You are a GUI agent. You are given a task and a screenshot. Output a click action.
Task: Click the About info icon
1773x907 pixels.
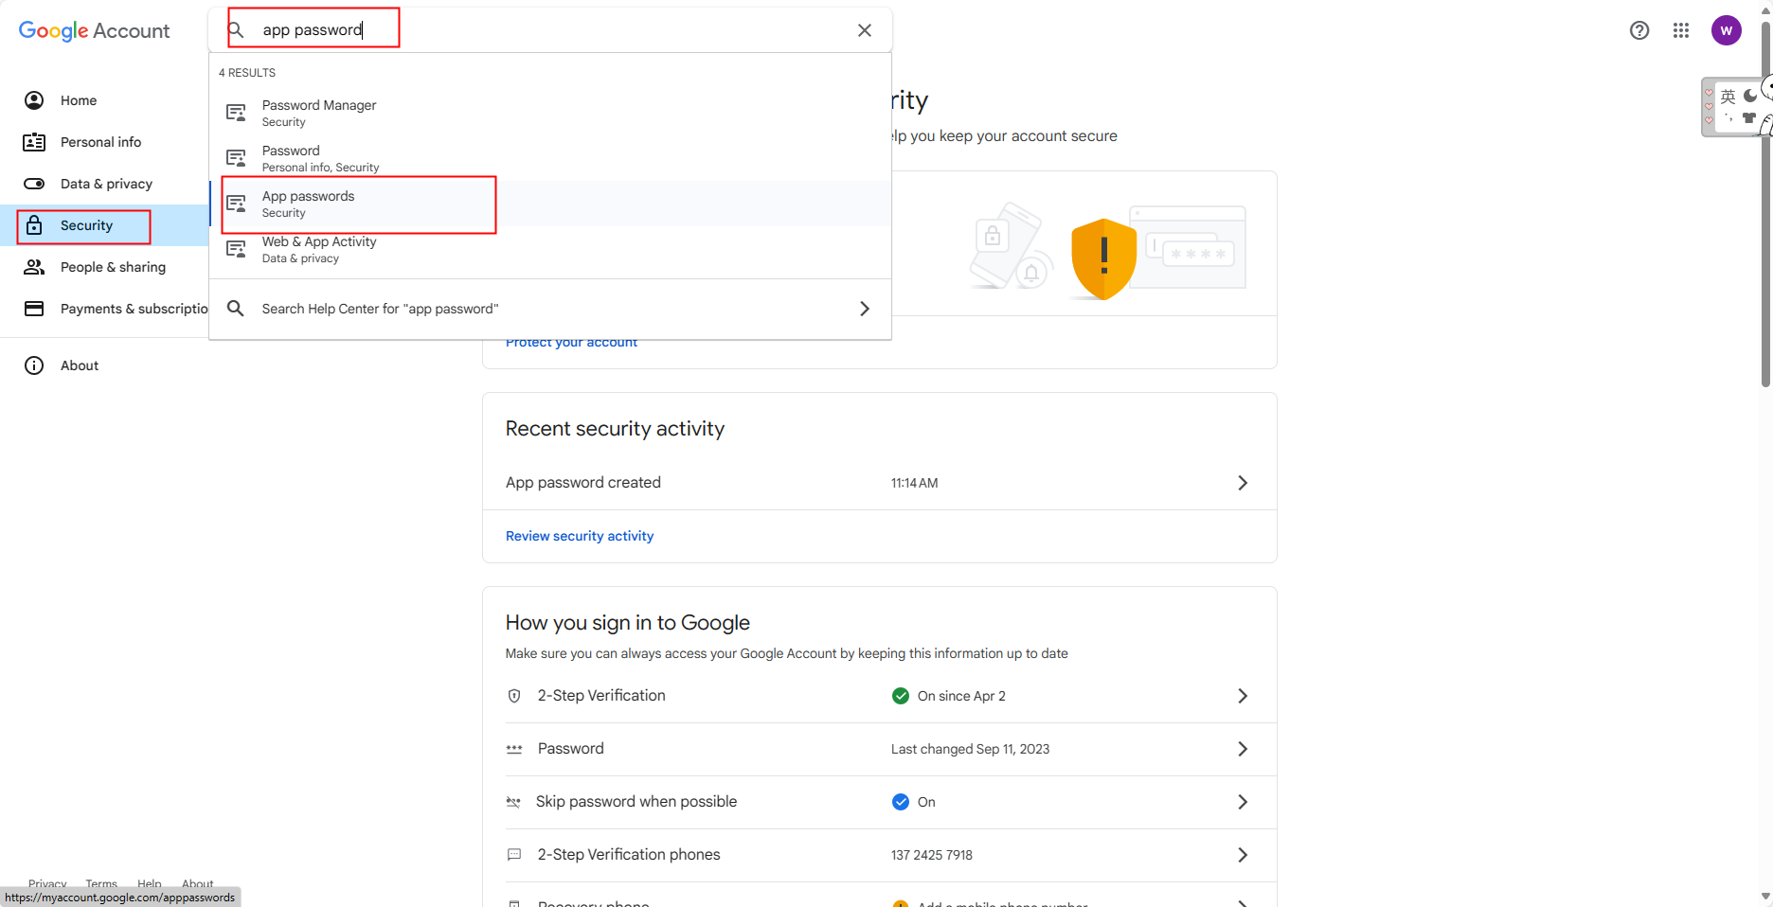(34, 365)
